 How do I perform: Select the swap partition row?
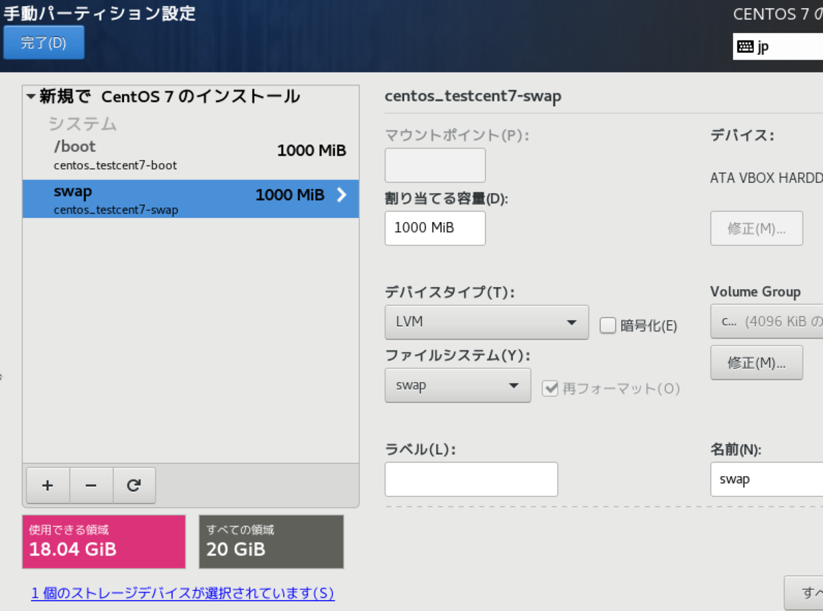(x=191, y=199)
